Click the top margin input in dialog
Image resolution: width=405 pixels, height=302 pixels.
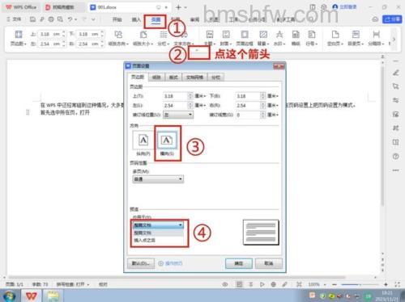pos(175,96)
